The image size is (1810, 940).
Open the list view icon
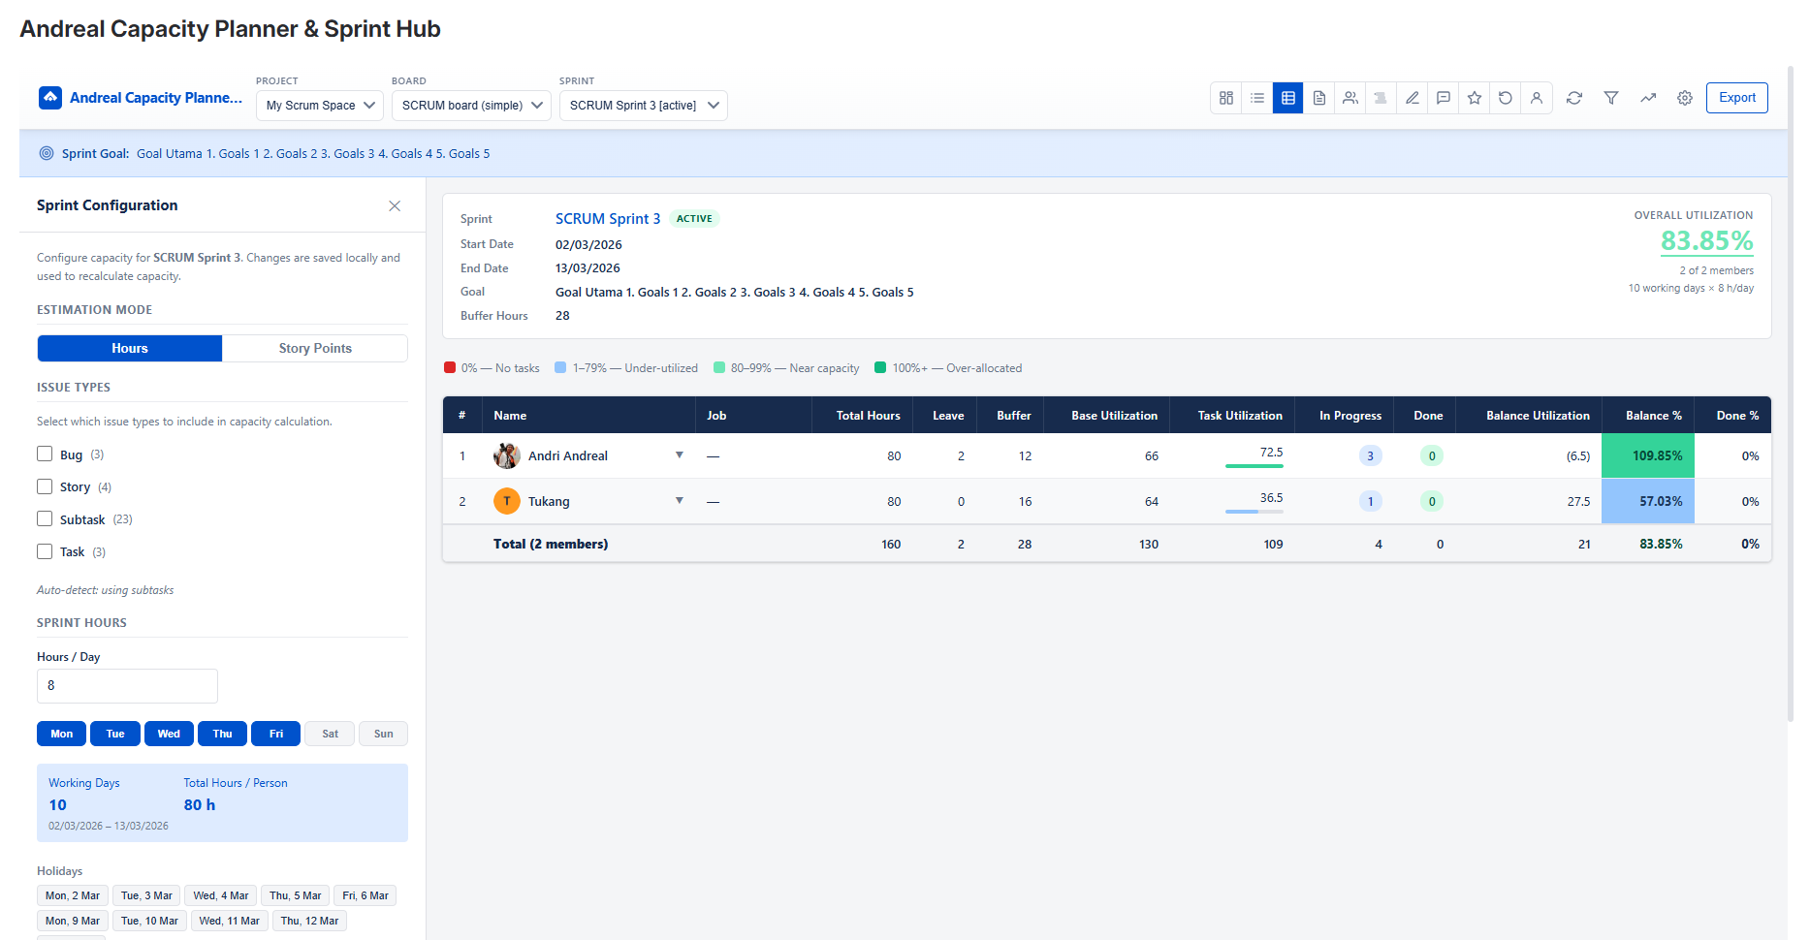tap(1257, 98)
